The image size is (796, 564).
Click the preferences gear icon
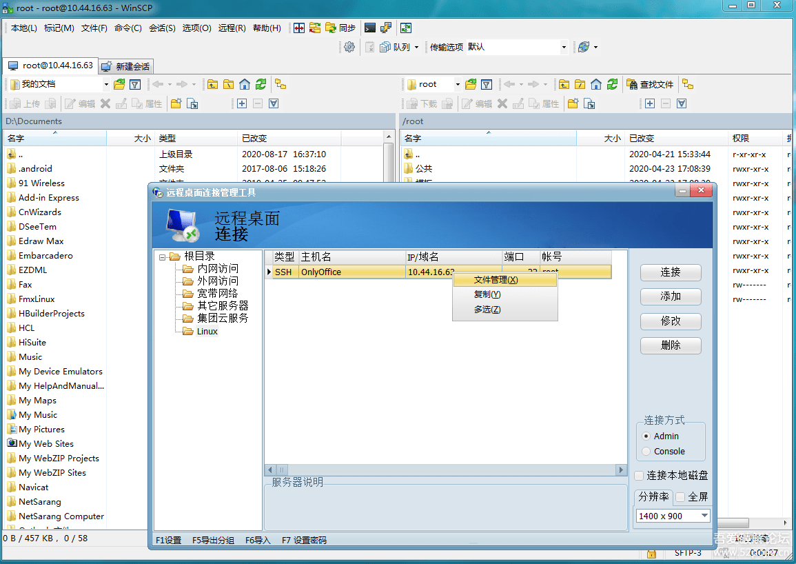point(349,47)
